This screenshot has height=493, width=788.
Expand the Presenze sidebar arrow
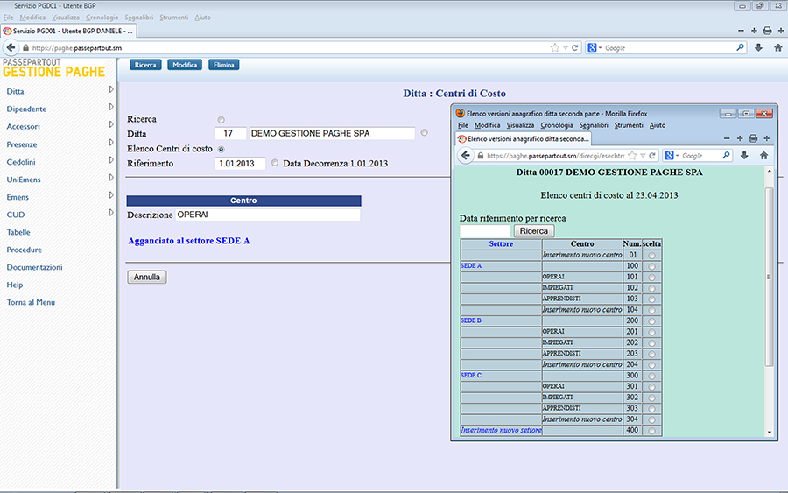coord(111,143)
